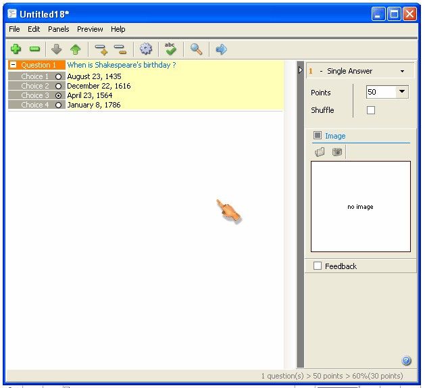Open the Single Answer question type dropdown
The width and height of the screenshot is (425, 388).
pyautogui.click(x=402, y=71)
